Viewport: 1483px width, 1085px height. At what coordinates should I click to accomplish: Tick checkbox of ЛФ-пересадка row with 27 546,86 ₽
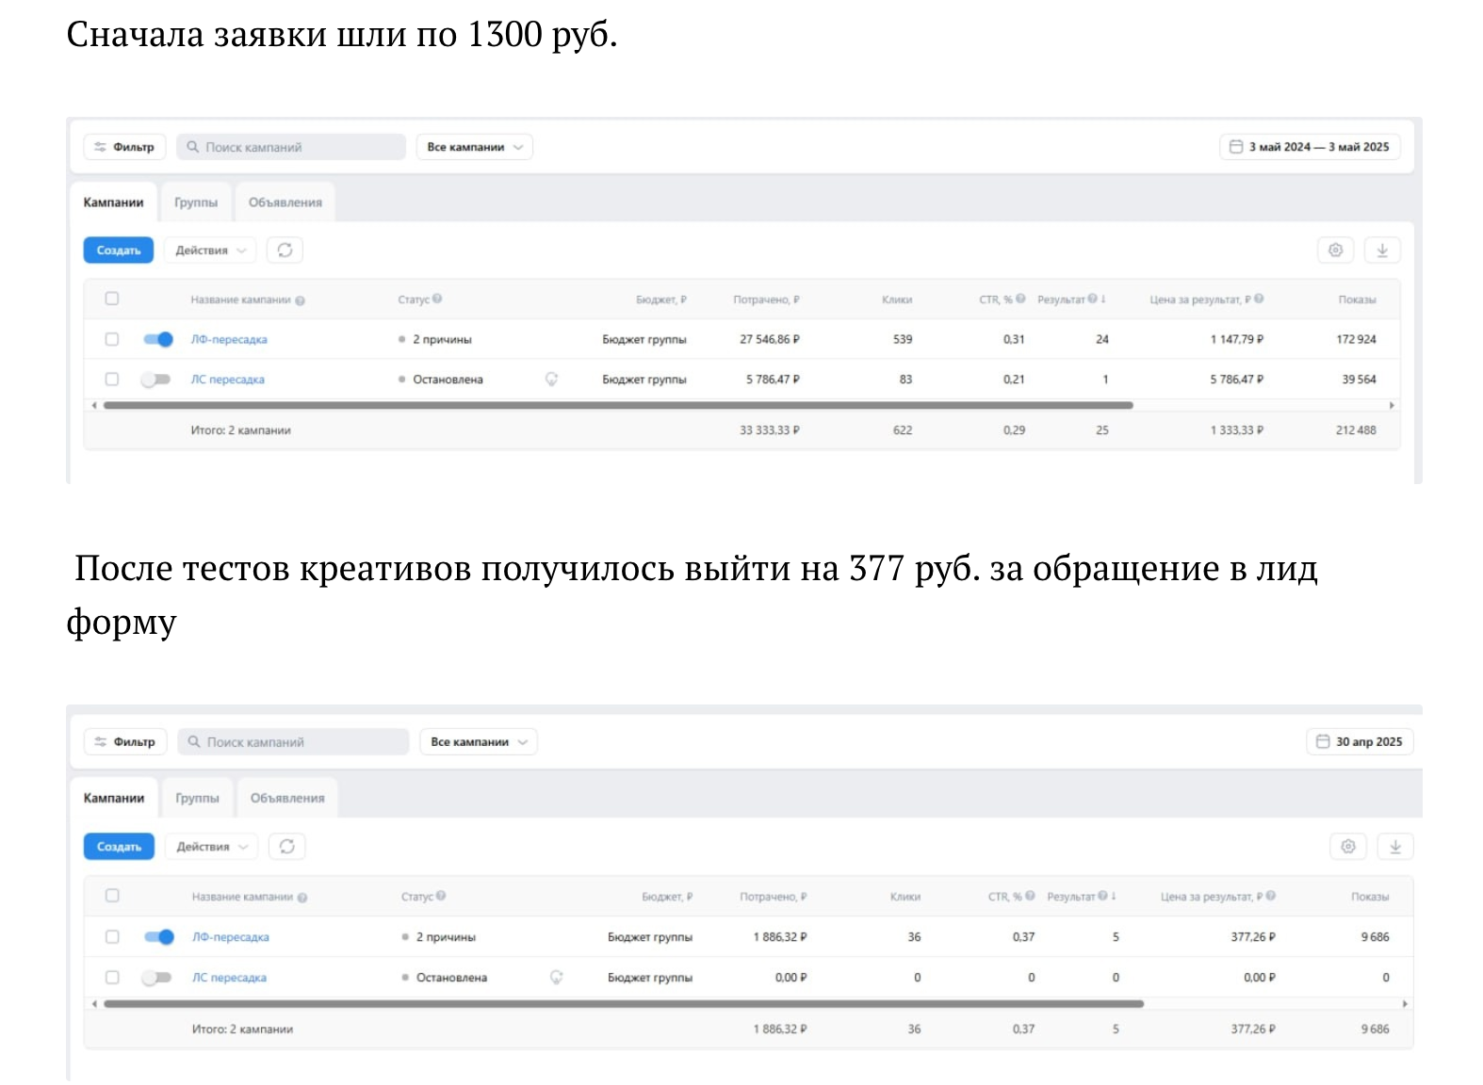112,339
